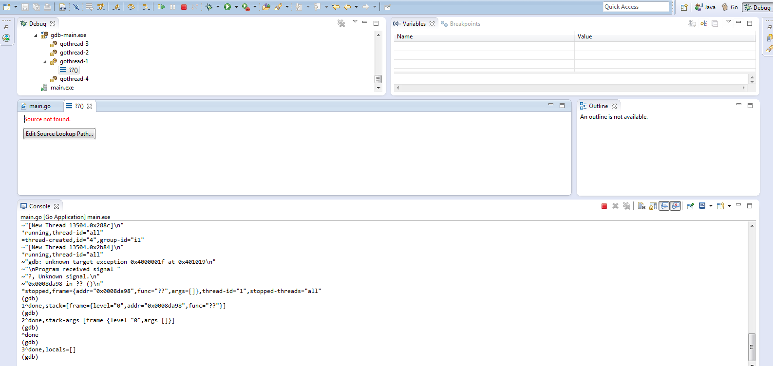
Task: Click the Value column header
Action: coord(665,37)
